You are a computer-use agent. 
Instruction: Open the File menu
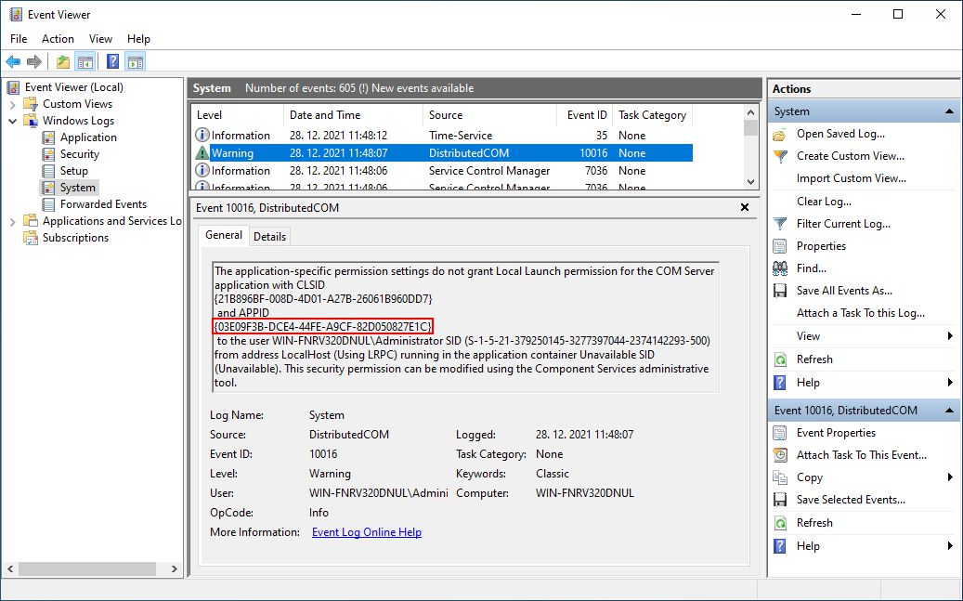click(19, 39)
